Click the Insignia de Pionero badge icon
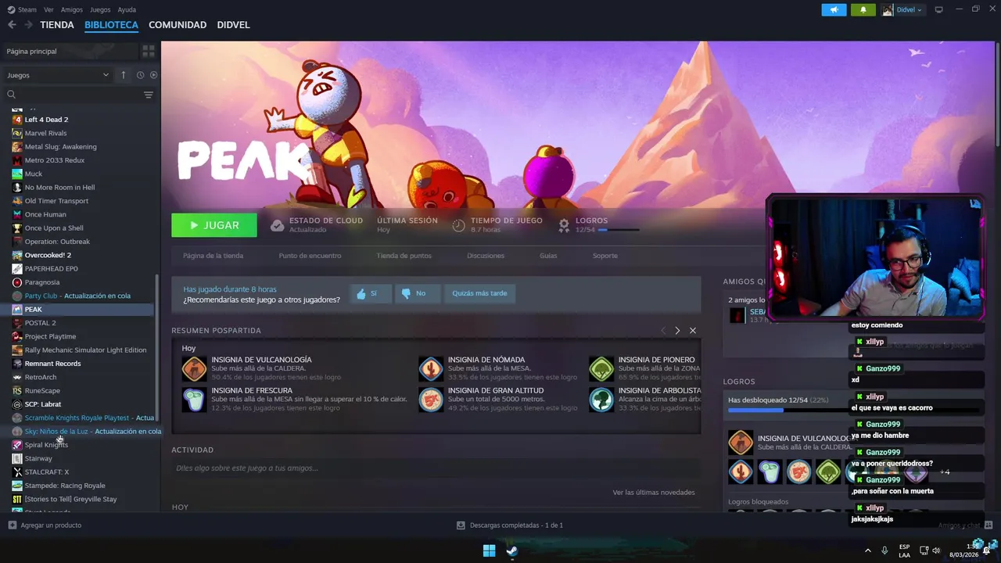Image resolution: width=1001 pixels, height=563 pixels. [x=601, y=369]
